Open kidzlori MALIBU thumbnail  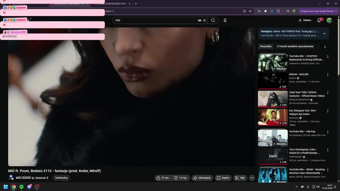[273, 81]
